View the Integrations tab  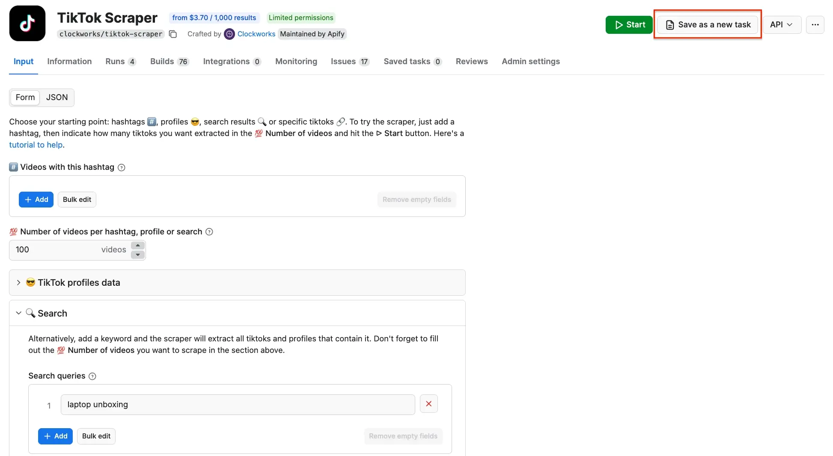pyautogui.click(x=232, y=62)
